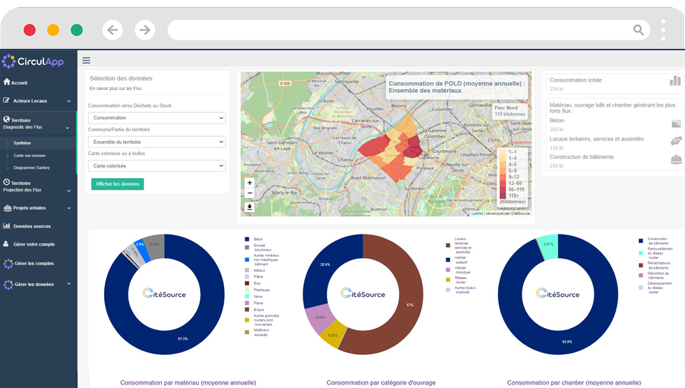Image resolution: width=685 pixels, height=388 pixels.
Task: Zoom out on the map
Action: [250, 193]
